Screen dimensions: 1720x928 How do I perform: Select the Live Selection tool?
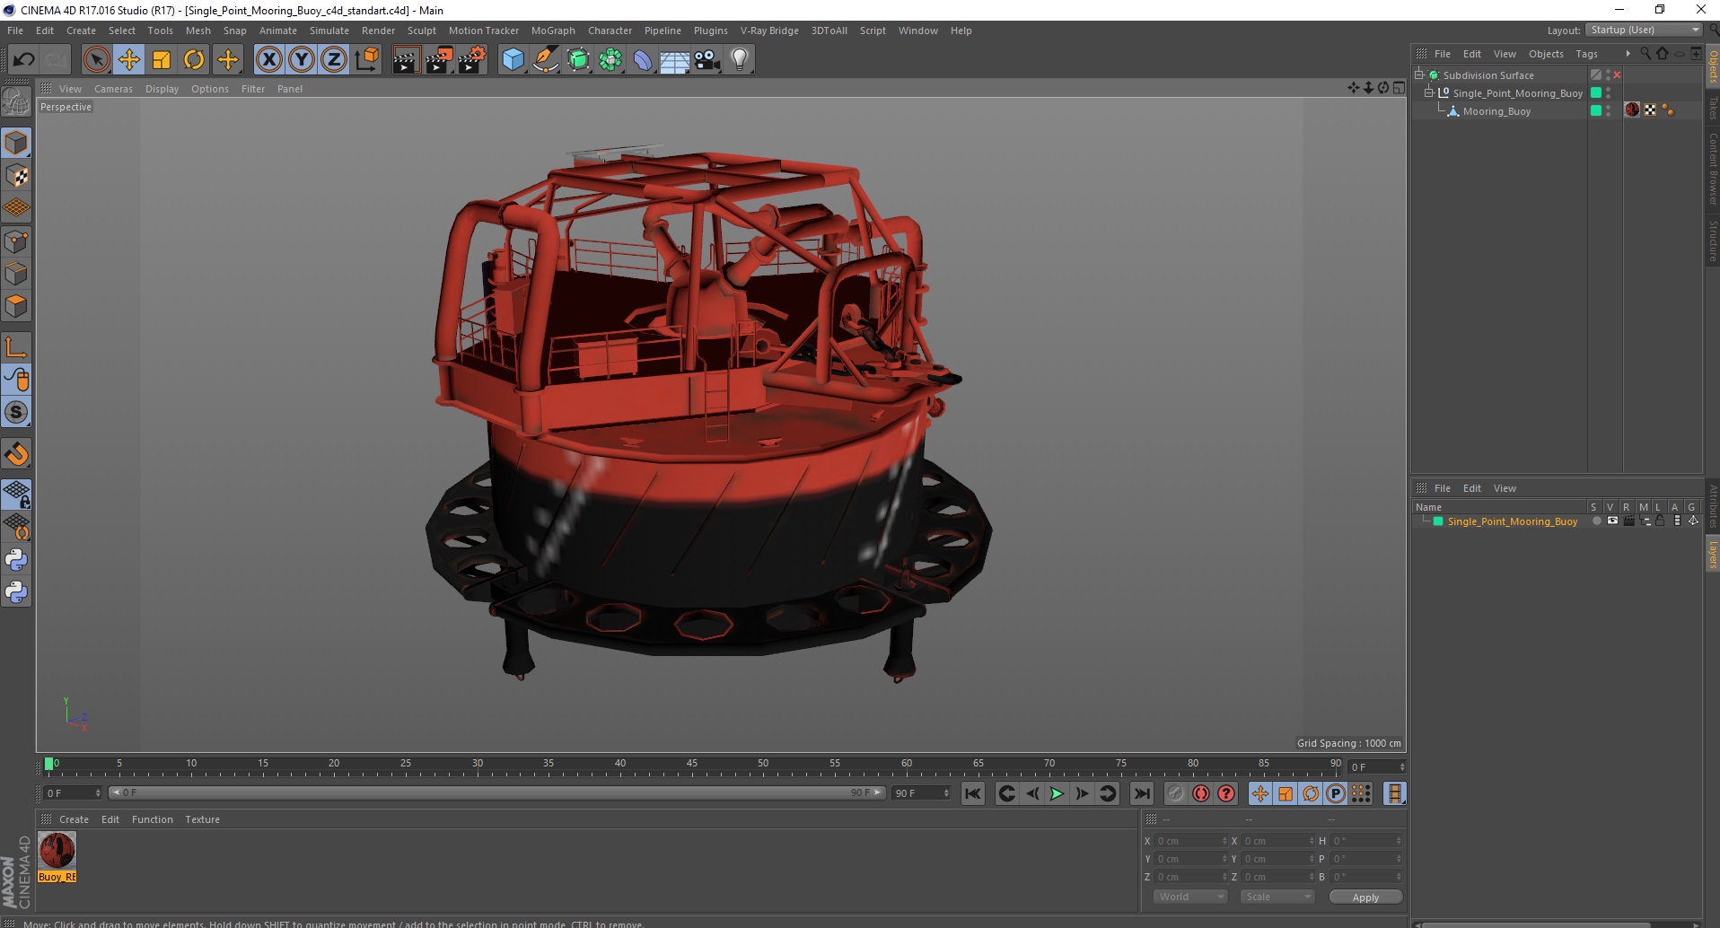click(96, 60)
